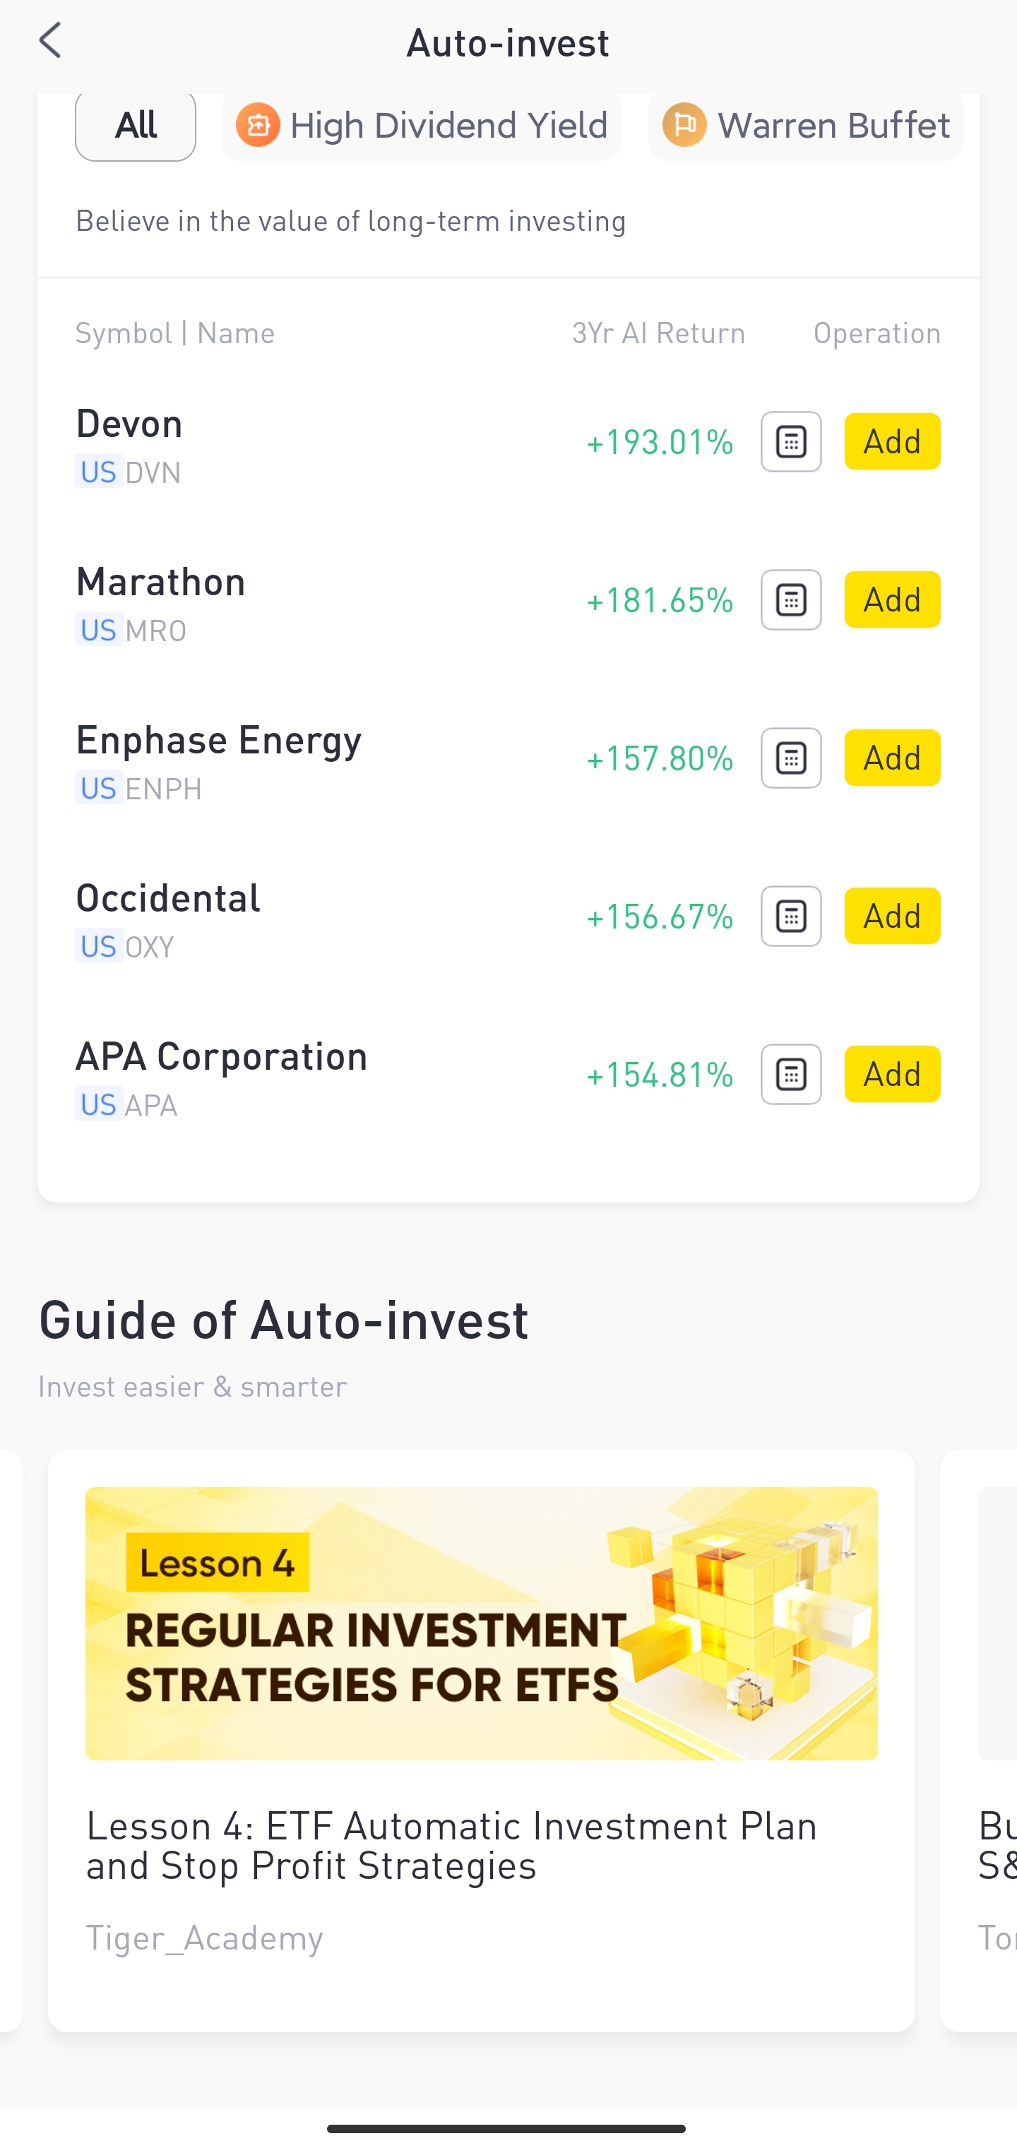The image size is (1017, 2148).
Task: Add APA Corporation to auto-invest
Action: (x=891, y=1074)
